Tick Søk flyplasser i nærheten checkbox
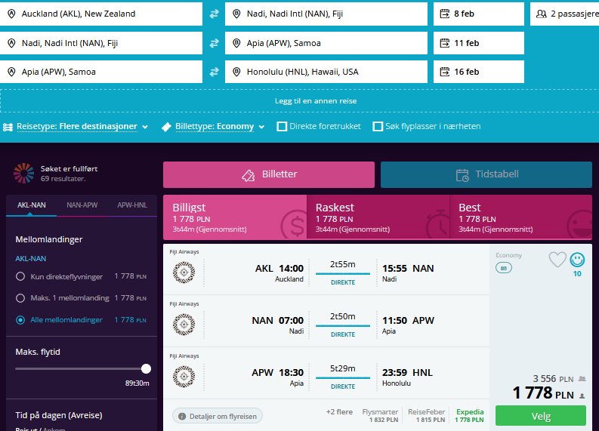 [378, 126]
